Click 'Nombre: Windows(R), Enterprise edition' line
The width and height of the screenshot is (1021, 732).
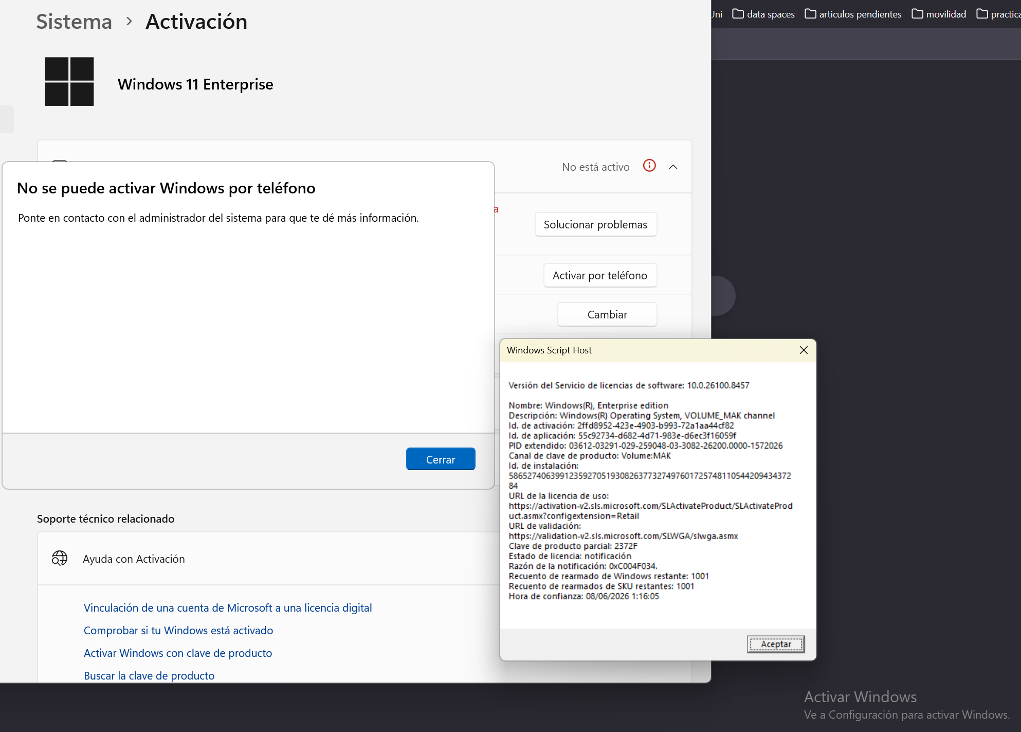(588, 405)
